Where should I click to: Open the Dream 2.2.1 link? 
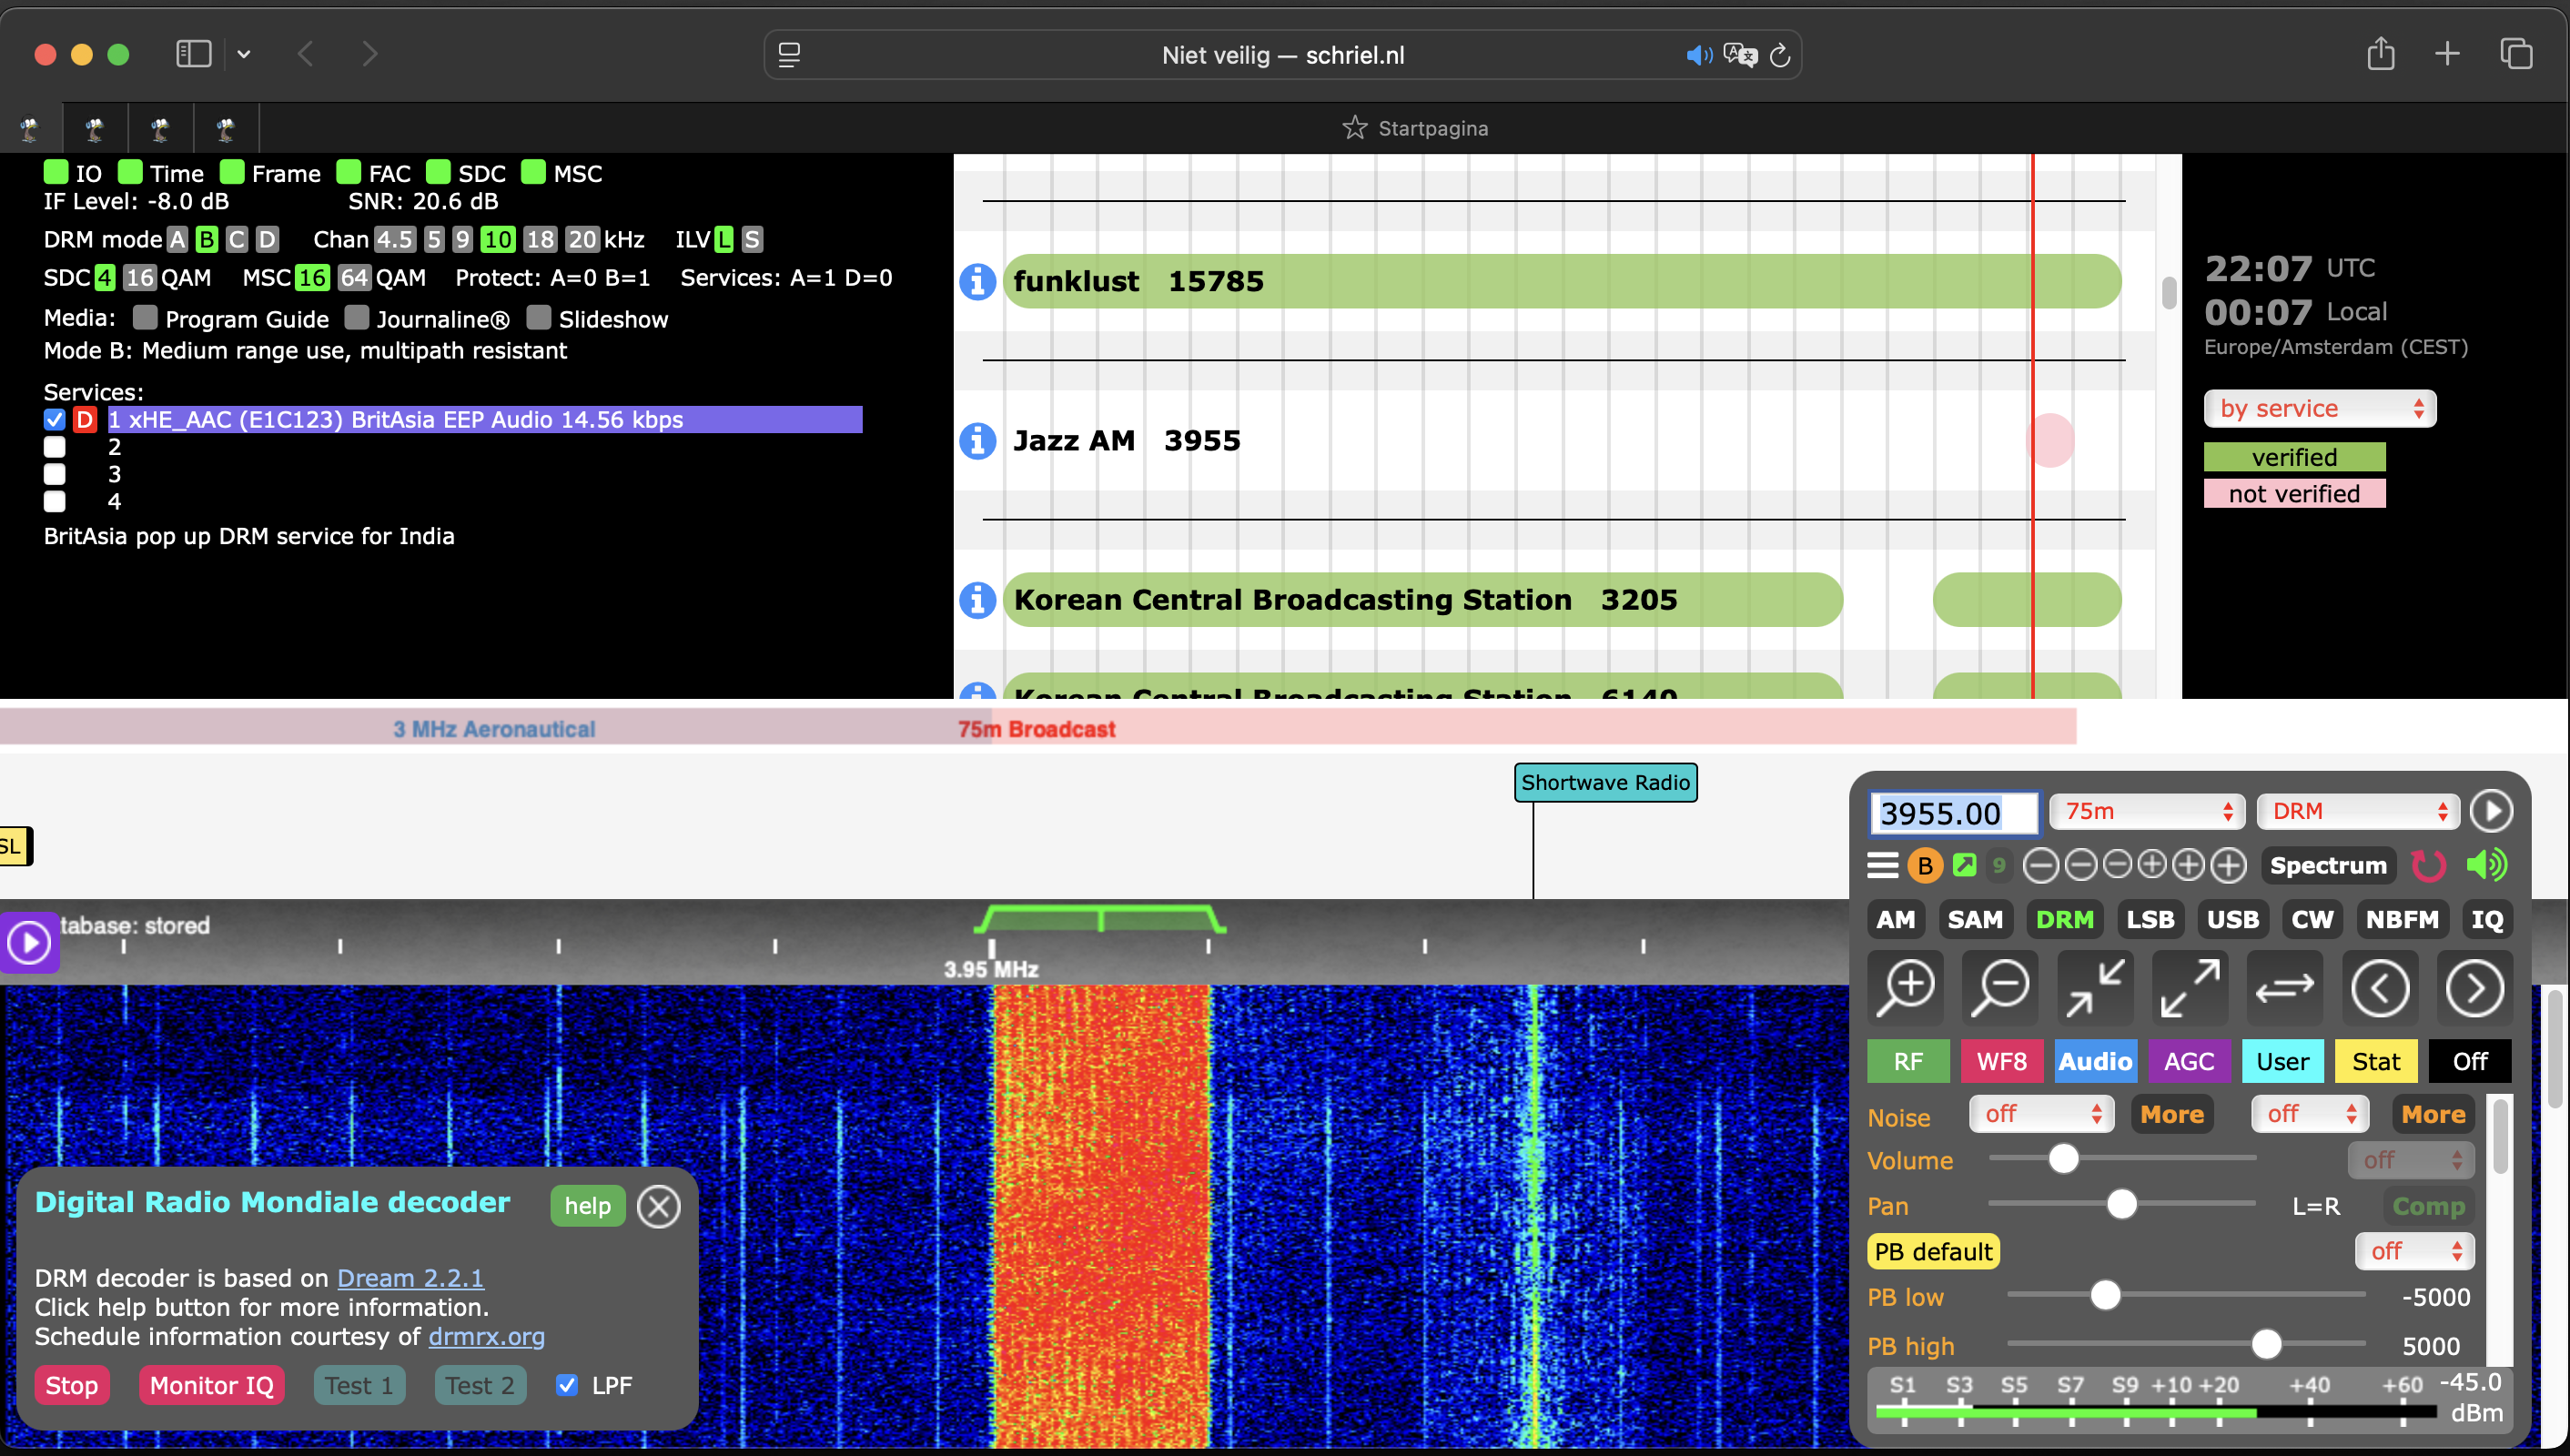[x=410, y=1278]
